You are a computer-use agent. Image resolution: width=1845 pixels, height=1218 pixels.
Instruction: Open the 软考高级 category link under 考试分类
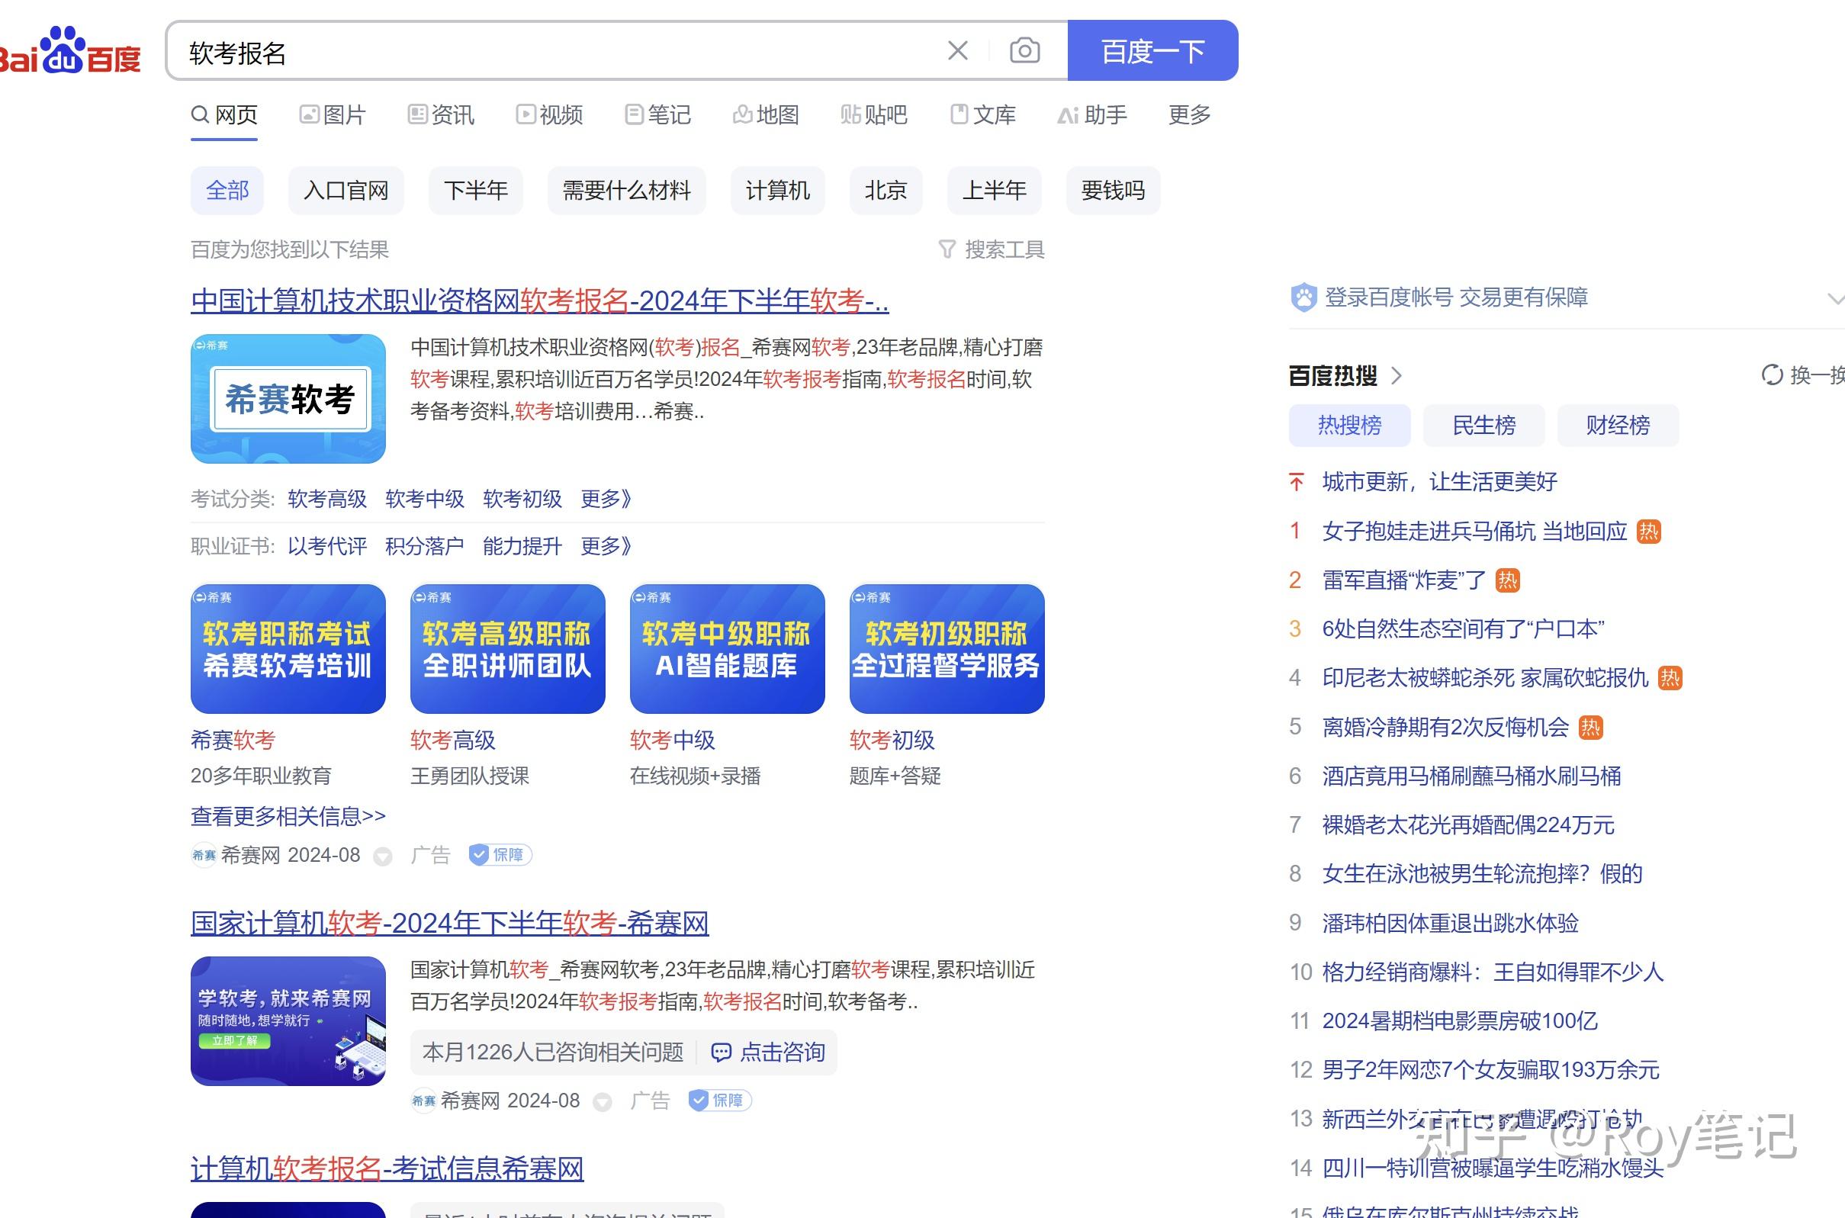(327, 499)
